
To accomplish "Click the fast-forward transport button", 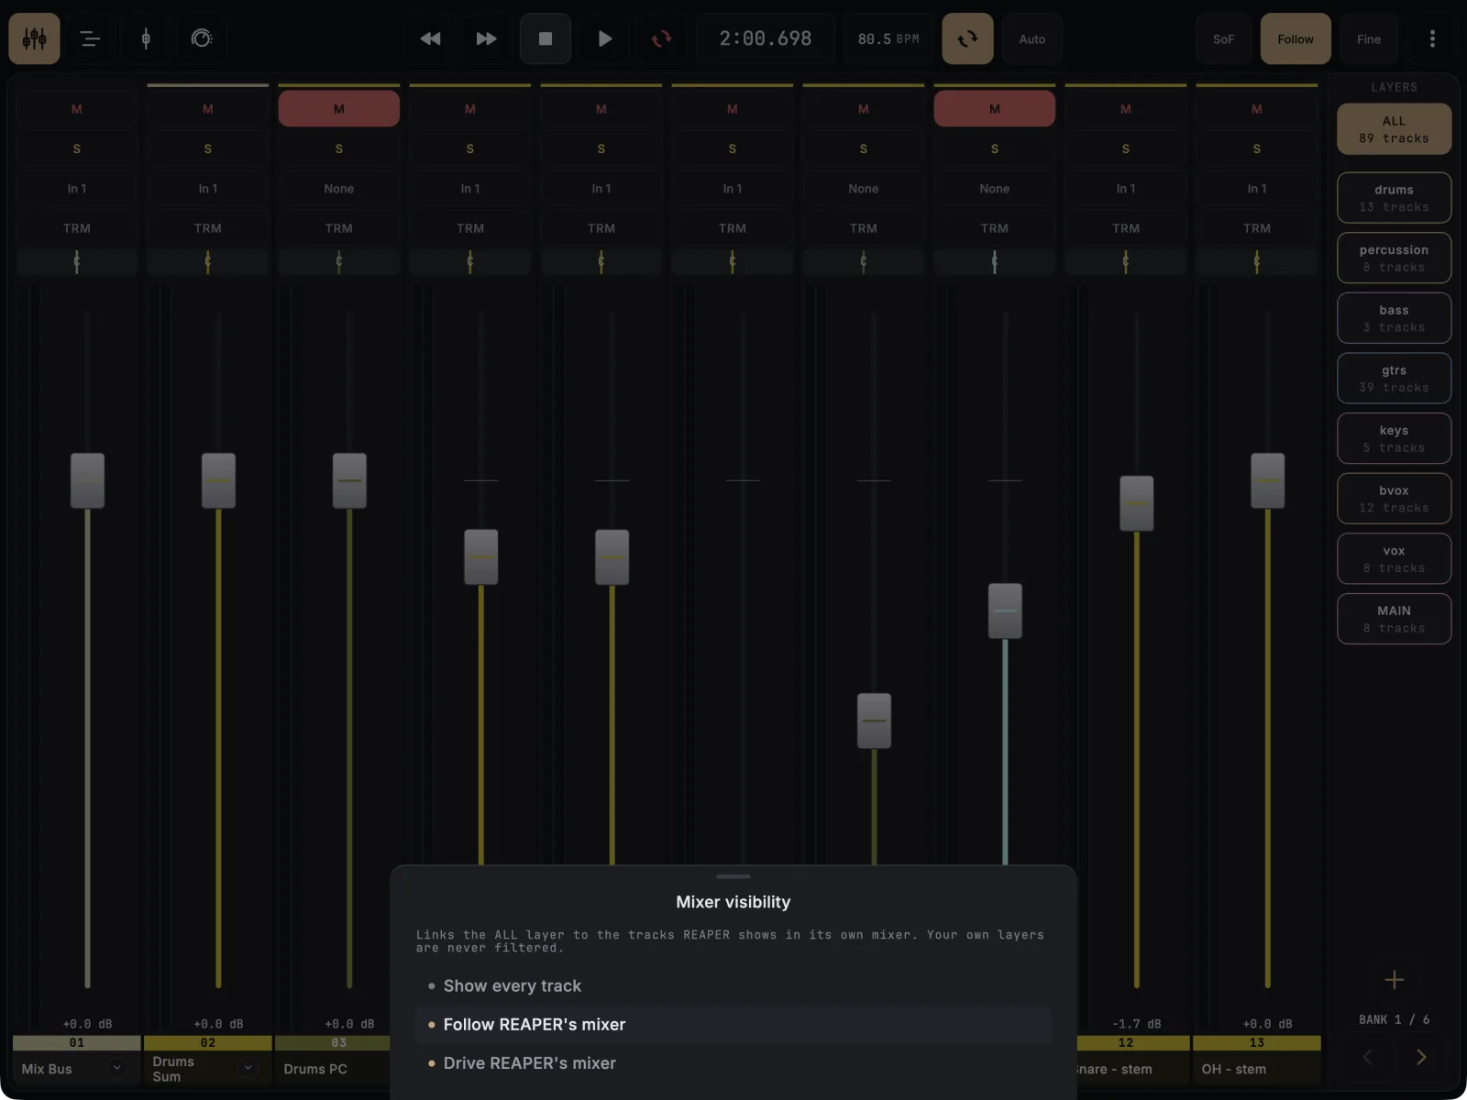I will point(486,38).
